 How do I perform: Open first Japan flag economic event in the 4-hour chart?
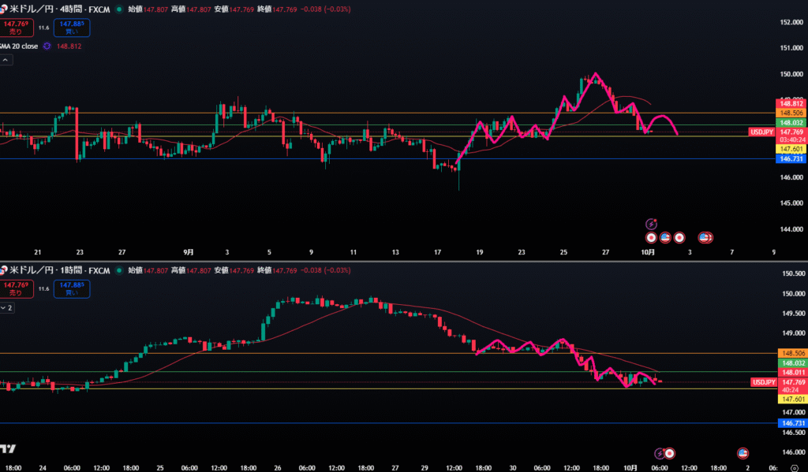(x=651, y=236)
